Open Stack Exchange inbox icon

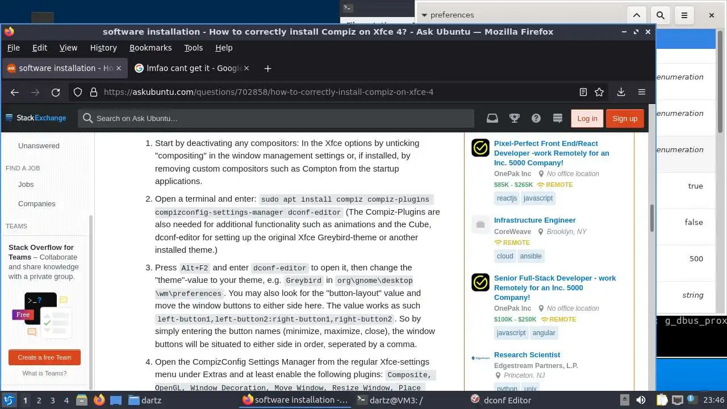pyautogui.click(x=492, y=118)
